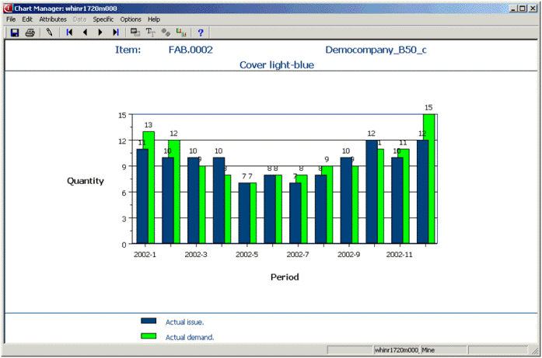Open the Help menu

pyautogui.click(x=154, y=19)
